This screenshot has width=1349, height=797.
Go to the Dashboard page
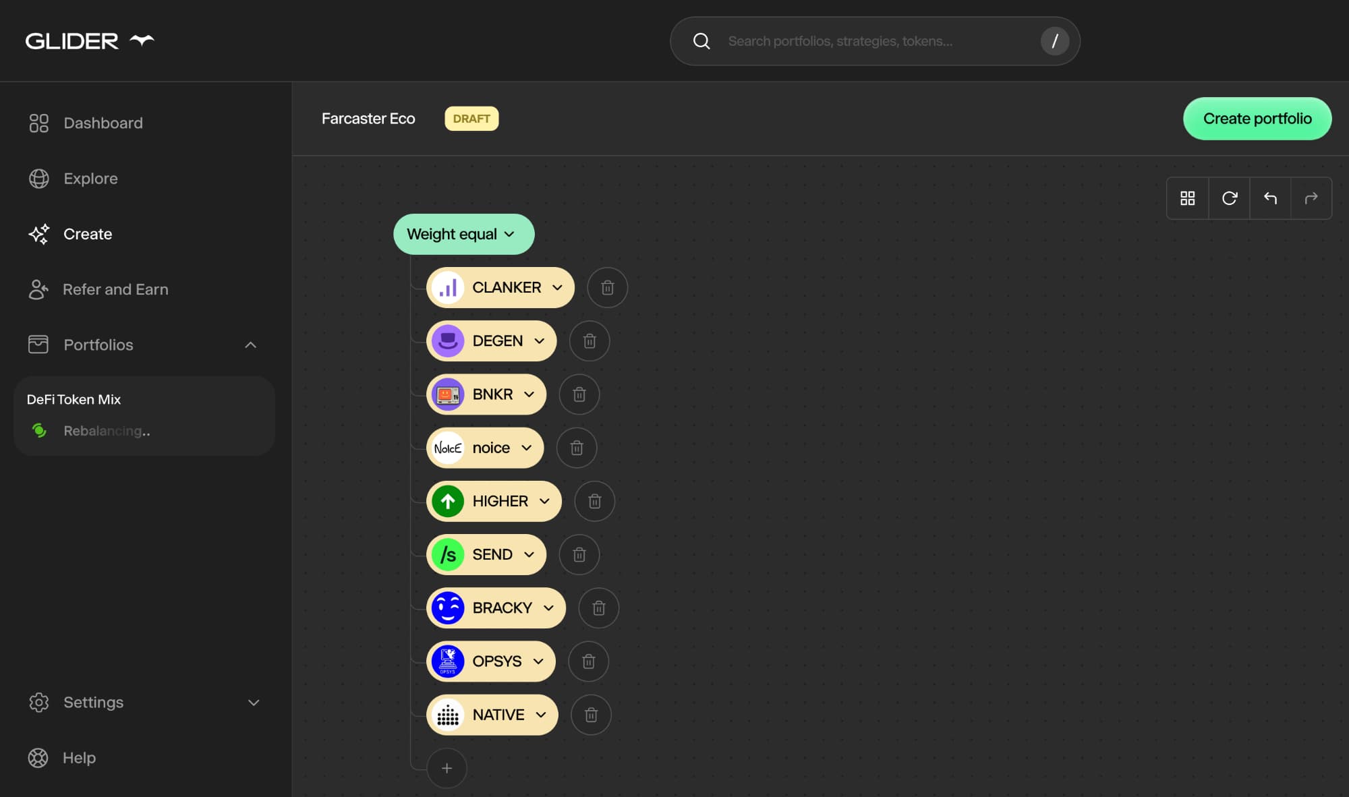coord(103,123)
